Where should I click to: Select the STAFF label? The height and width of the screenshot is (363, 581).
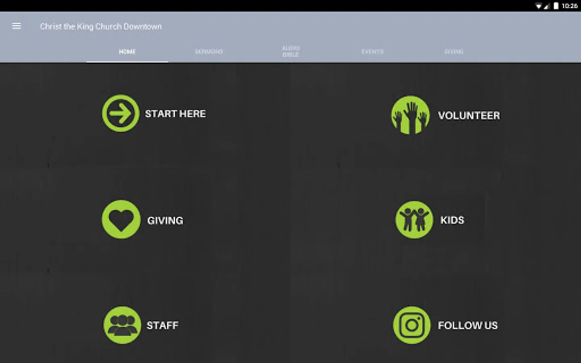(162, 325)
